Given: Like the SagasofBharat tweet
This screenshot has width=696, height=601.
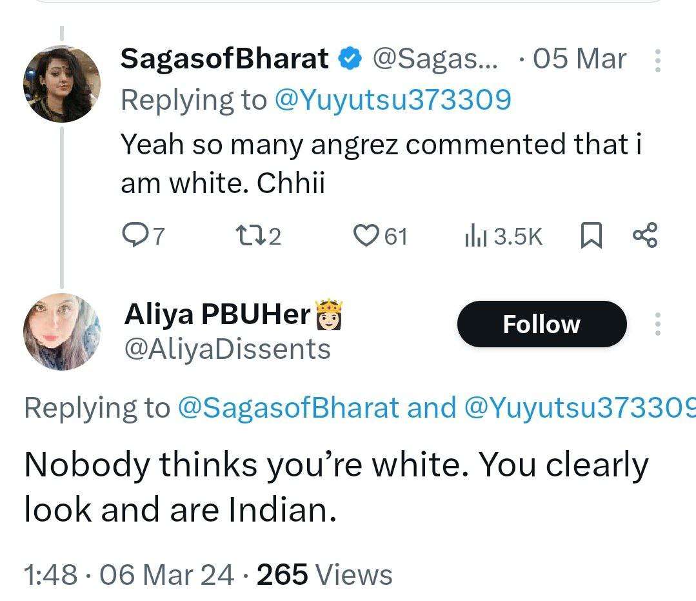Looking at the screenshot, I should 366,236.
